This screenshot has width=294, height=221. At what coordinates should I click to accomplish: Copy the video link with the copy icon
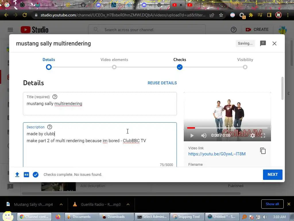(263, 151)
